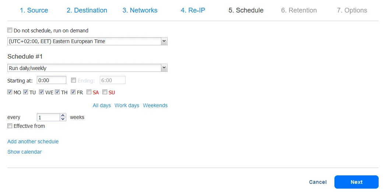
Task: Uncheck the MO day checkbox
Action: (x=10, y=92)
